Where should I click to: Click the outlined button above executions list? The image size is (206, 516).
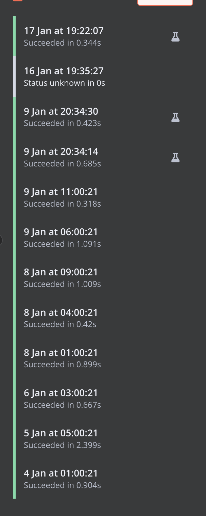[x=165, y=2]
